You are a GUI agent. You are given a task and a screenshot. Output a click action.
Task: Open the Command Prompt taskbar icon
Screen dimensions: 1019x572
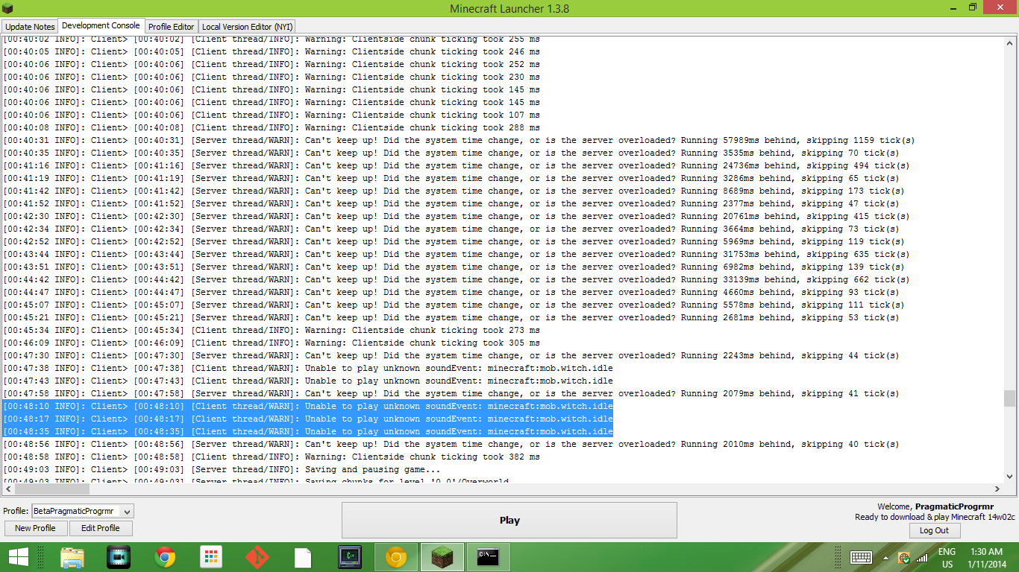pos(489,557)
